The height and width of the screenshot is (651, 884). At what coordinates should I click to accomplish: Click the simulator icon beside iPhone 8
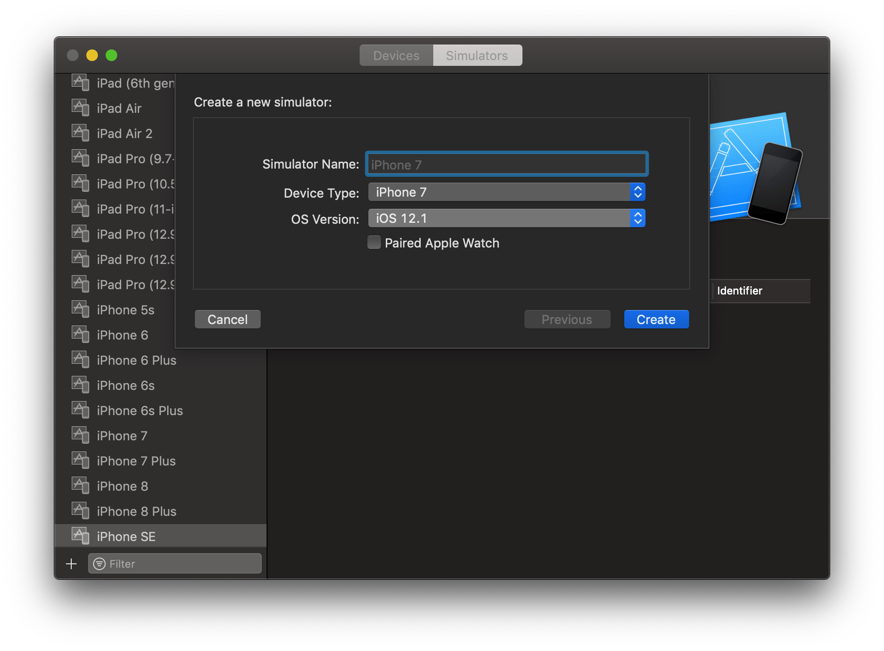[80, 485]
